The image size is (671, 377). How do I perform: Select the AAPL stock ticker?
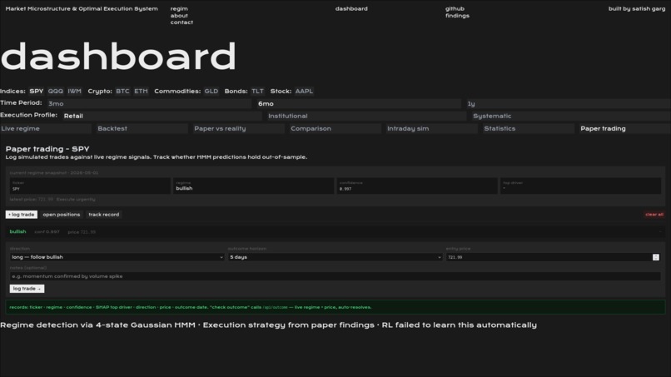point(304,92)
